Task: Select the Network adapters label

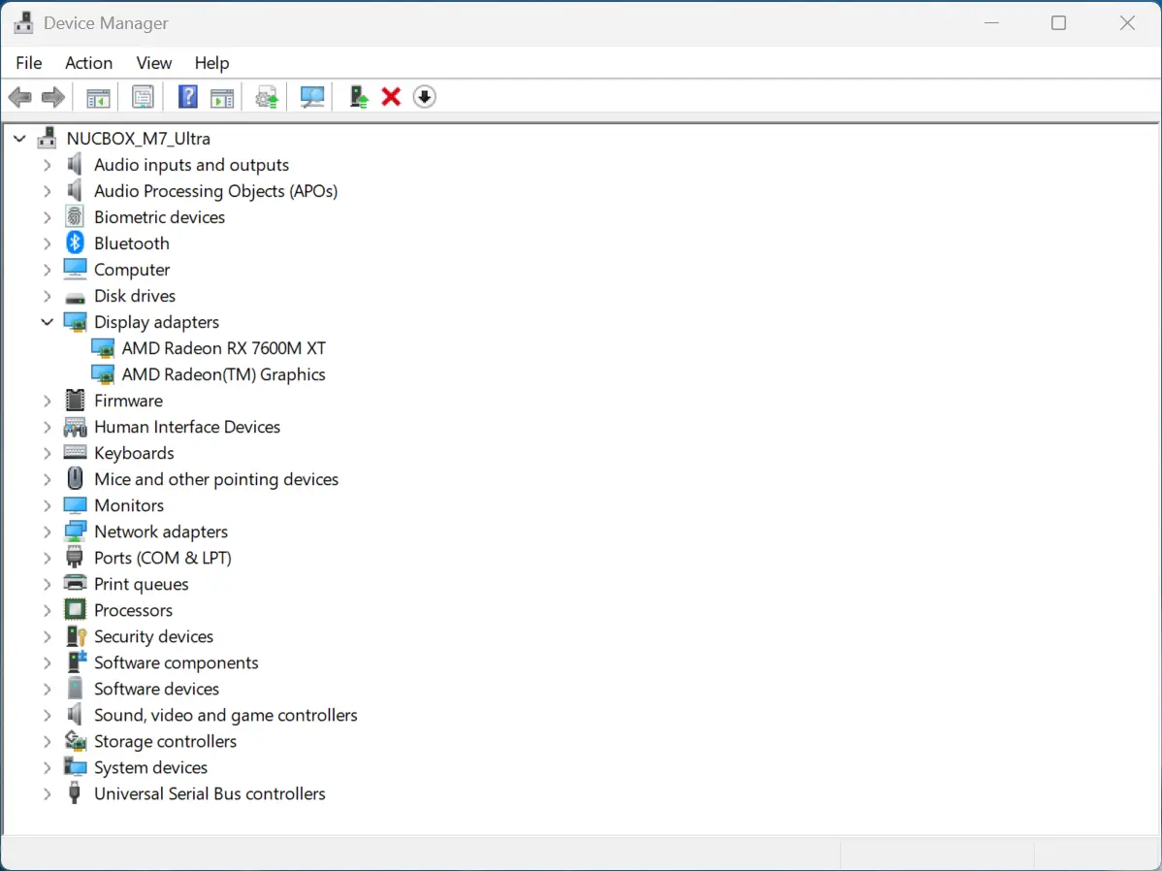Action: (161, 532)
